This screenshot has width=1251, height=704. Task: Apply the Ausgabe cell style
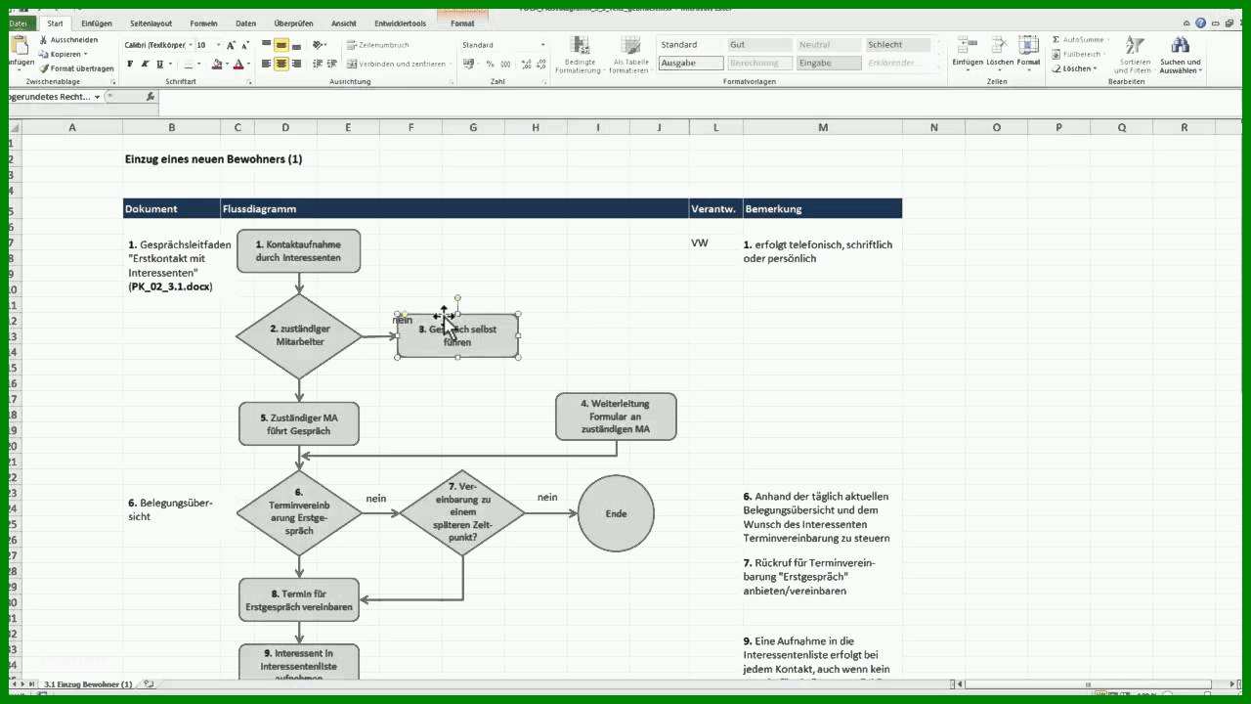point(690,63)
